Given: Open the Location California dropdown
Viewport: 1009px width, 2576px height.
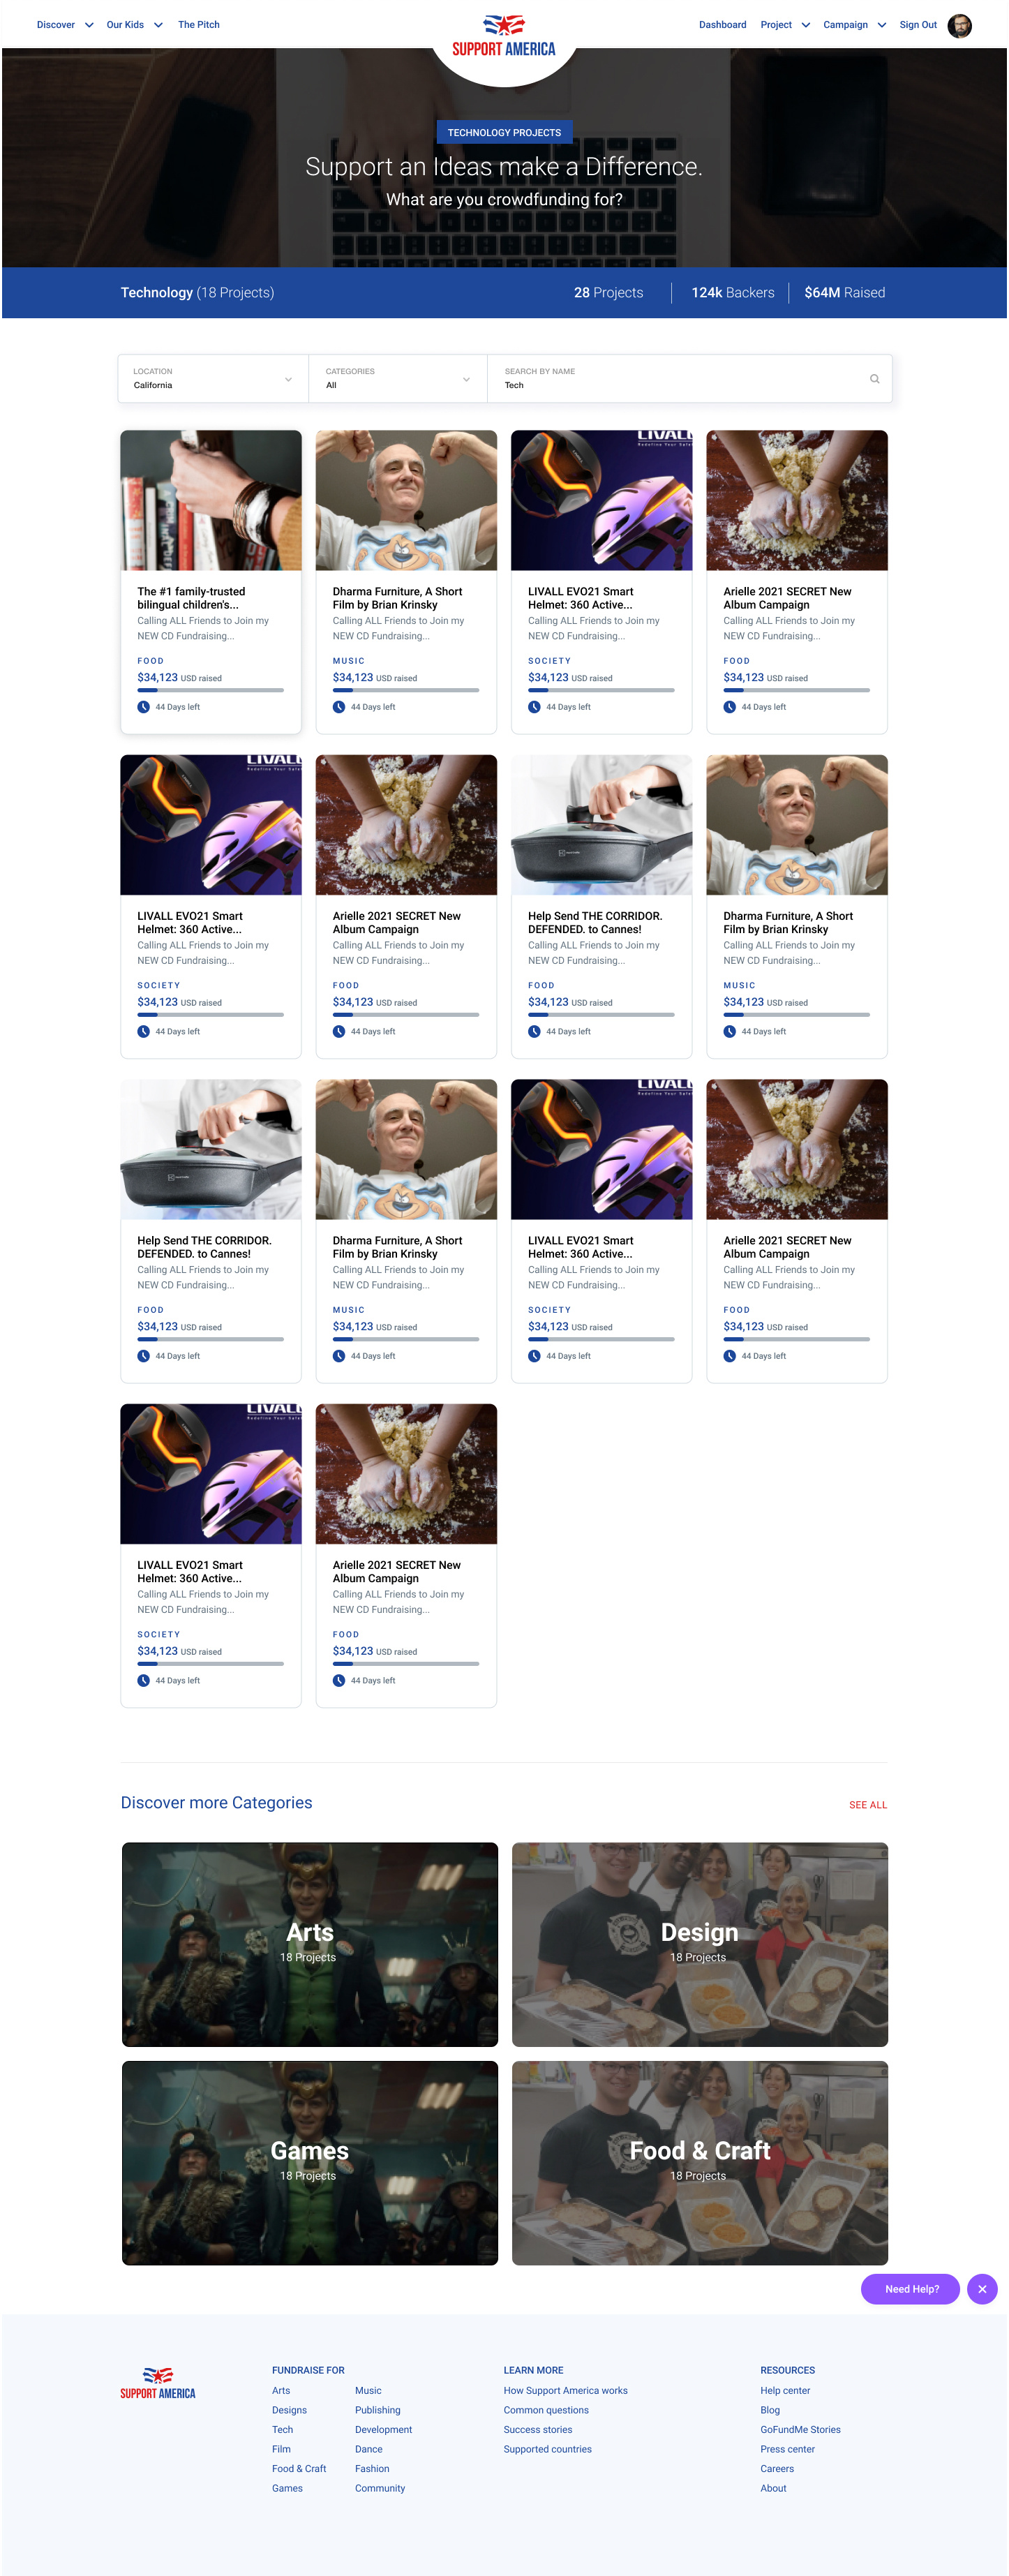Looking at the screenshot, I should pos(213,379).
